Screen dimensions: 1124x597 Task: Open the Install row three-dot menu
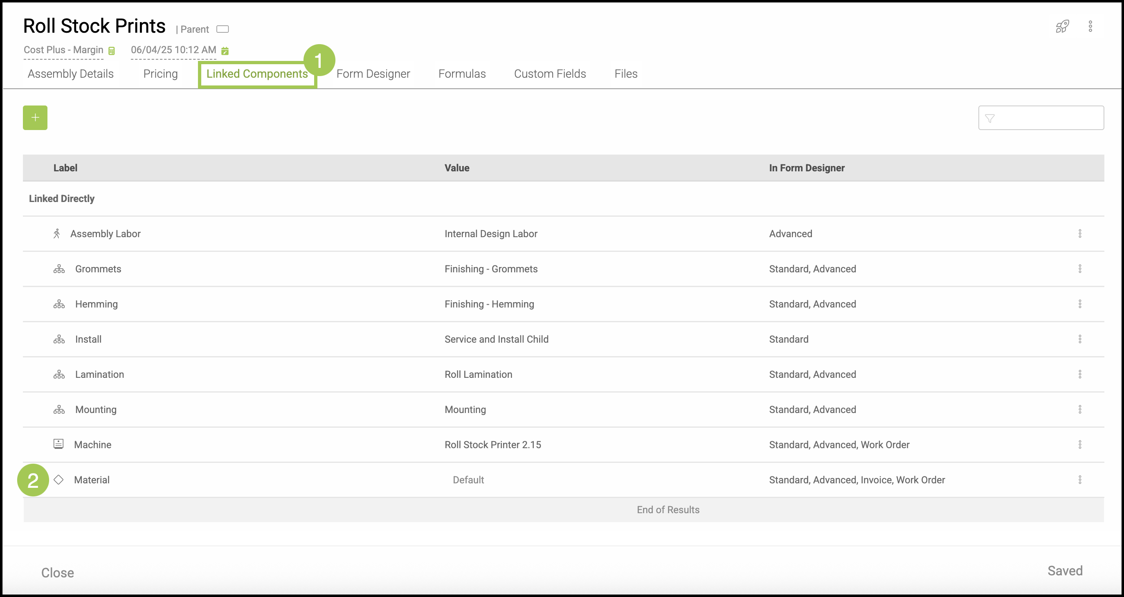click(x=1079, y=339)
